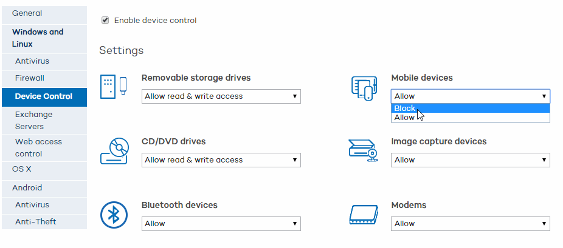Choose Allow option in open dropdown list

(405, 118)
